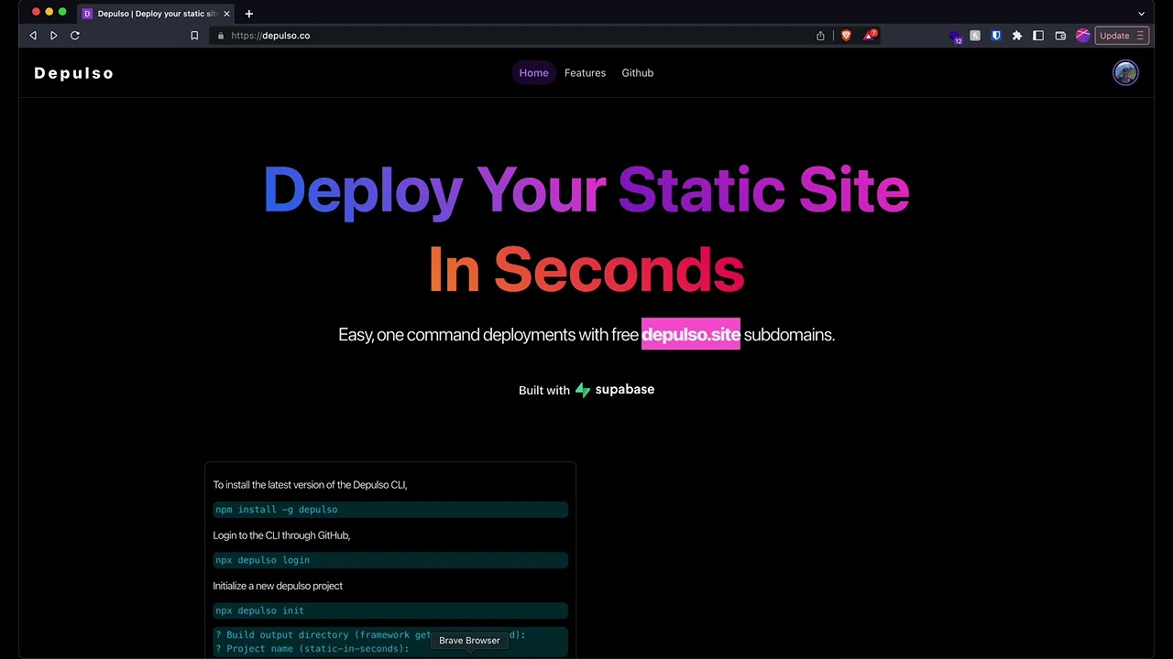Click 'Login to the CLI through GitHub,' text

[281, 535]
